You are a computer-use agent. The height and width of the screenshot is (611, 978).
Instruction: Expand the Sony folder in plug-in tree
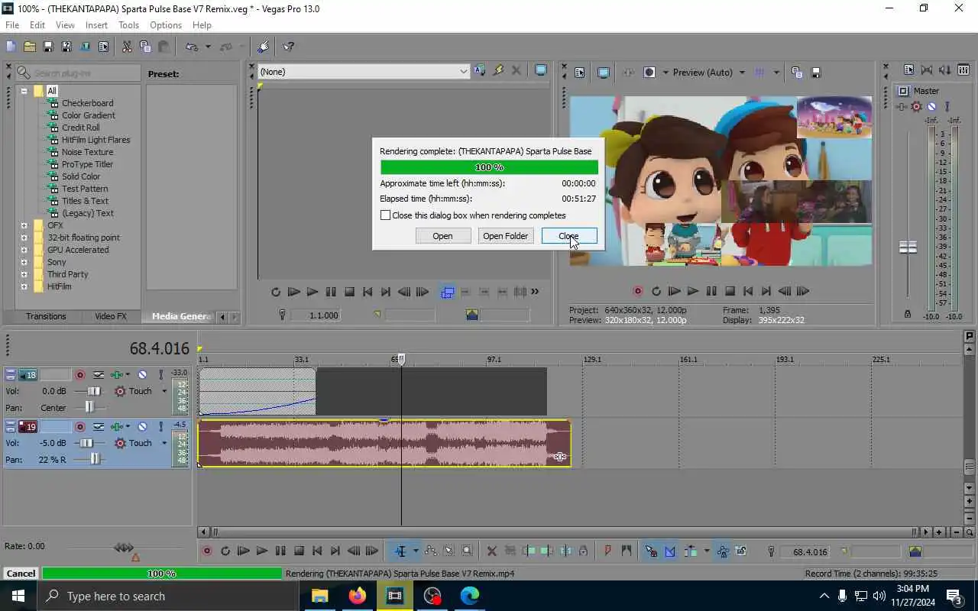pyautogui.click(x=24, y=262)
